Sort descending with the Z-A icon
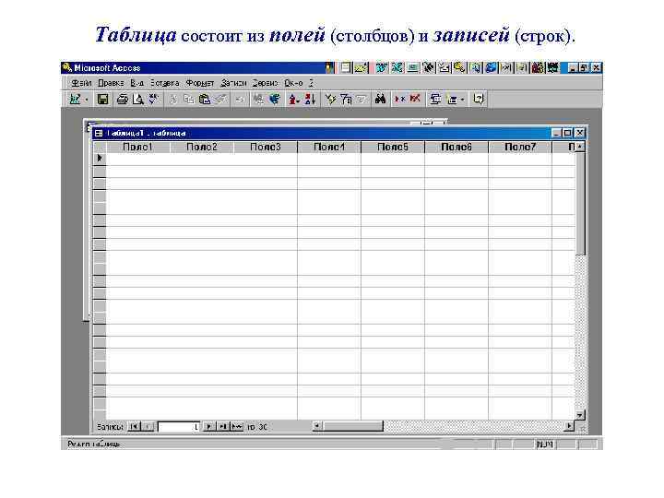The width and height of the screenshot is (664, 498). [310, 100]
